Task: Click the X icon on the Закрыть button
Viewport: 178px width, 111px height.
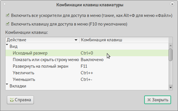Action: 149,100
